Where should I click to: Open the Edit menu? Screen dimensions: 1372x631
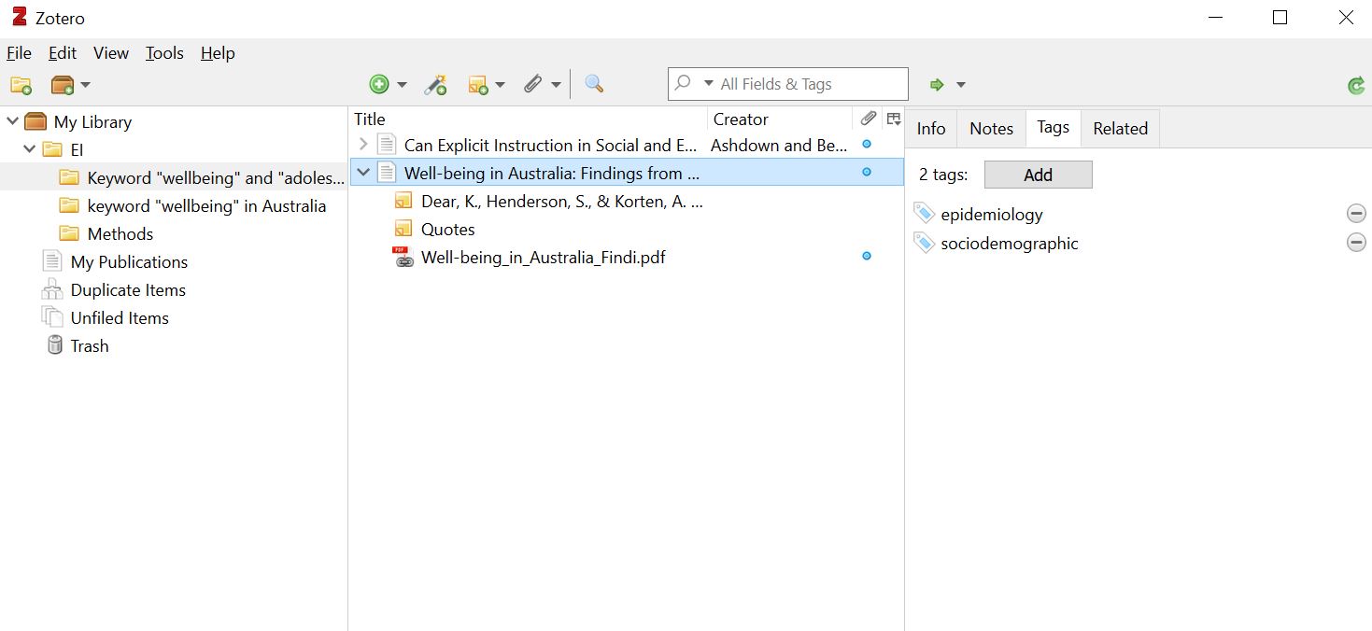(x=63, y=53)
